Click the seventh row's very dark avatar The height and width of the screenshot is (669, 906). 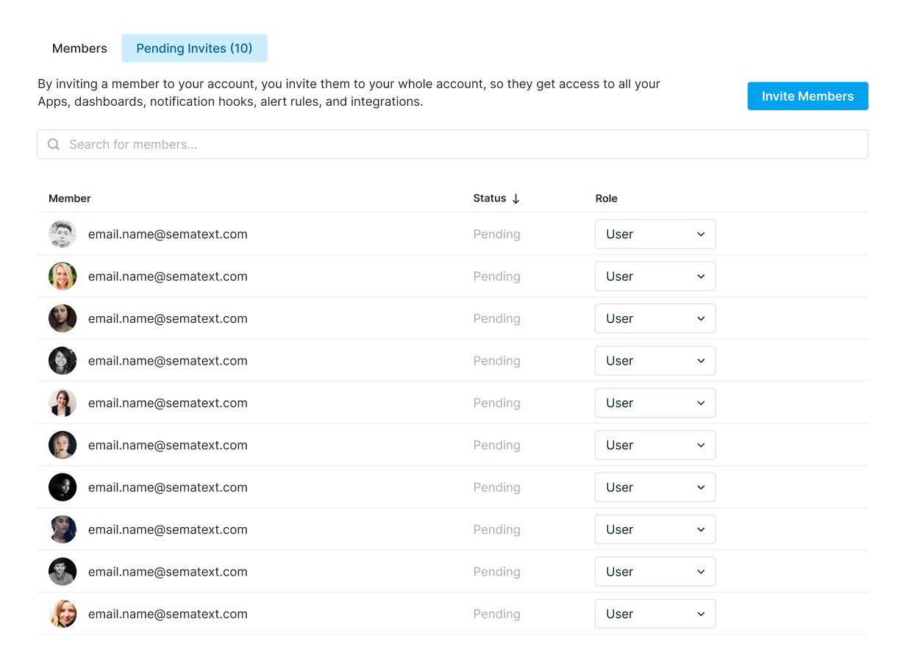(x=63, y=487)
